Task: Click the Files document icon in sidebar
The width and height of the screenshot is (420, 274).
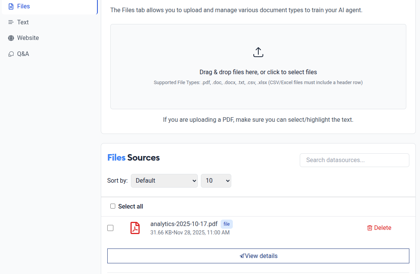Action: (x=11, y=6)
